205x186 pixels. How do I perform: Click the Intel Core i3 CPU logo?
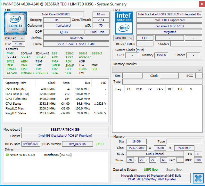15,23
